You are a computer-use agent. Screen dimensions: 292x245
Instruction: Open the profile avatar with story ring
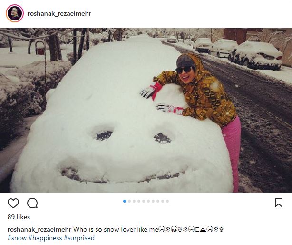tap(15, 13)
